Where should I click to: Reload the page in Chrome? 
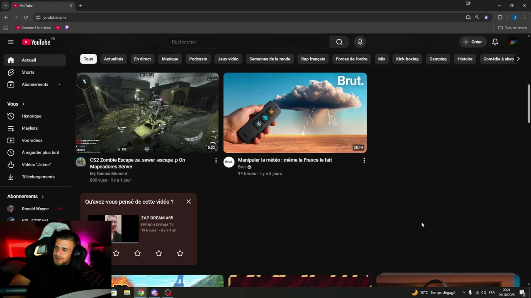point(26,17)
